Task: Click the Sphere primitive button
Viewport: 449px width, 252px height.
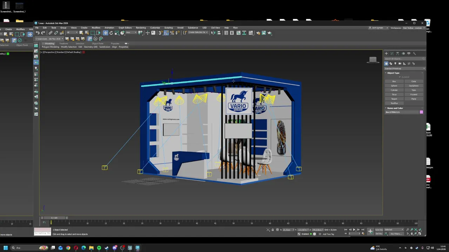Action: (x=394, y=86)
